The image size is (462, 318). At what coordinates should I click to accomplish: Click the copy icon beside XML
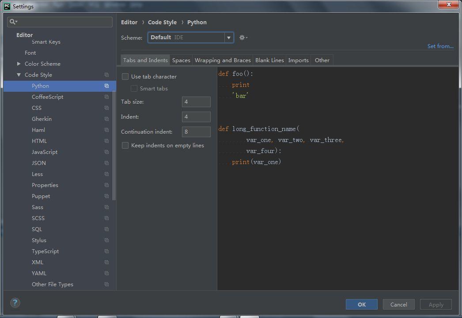(106, 262)
